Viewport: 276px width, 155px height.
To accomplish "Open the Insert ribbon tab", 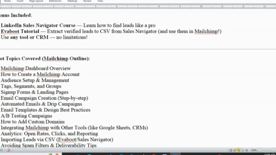I will click(x=20, y=1).
